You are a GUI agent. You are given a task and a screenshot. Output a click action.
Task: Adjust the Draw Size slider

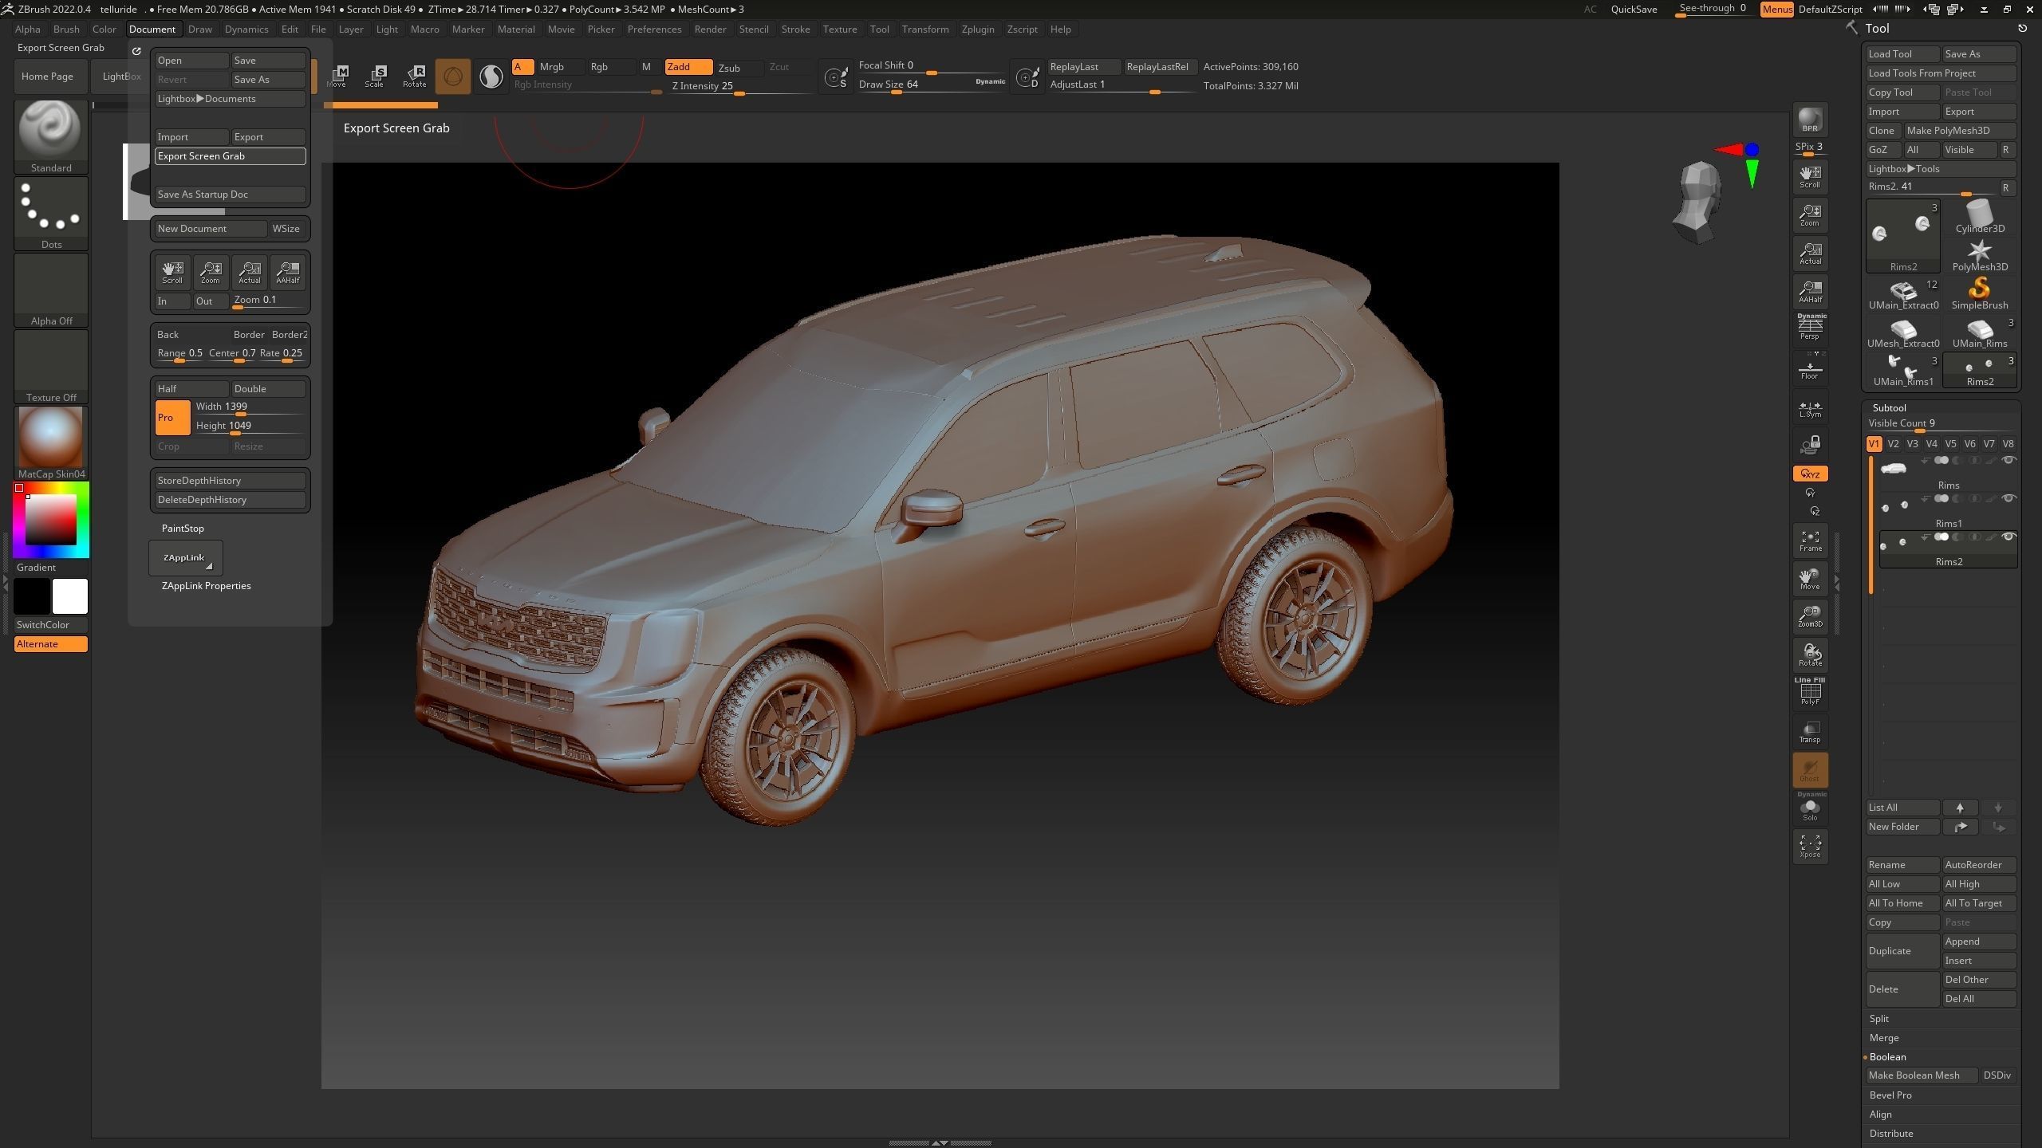click(x=932, y=85)
